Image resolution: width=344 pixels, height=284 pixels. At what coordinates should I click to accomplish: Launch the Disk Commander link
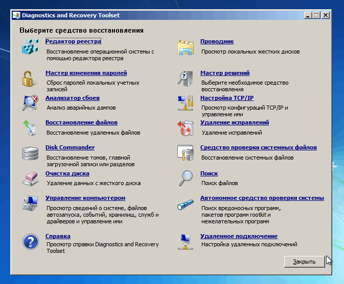tap(70, 147)
